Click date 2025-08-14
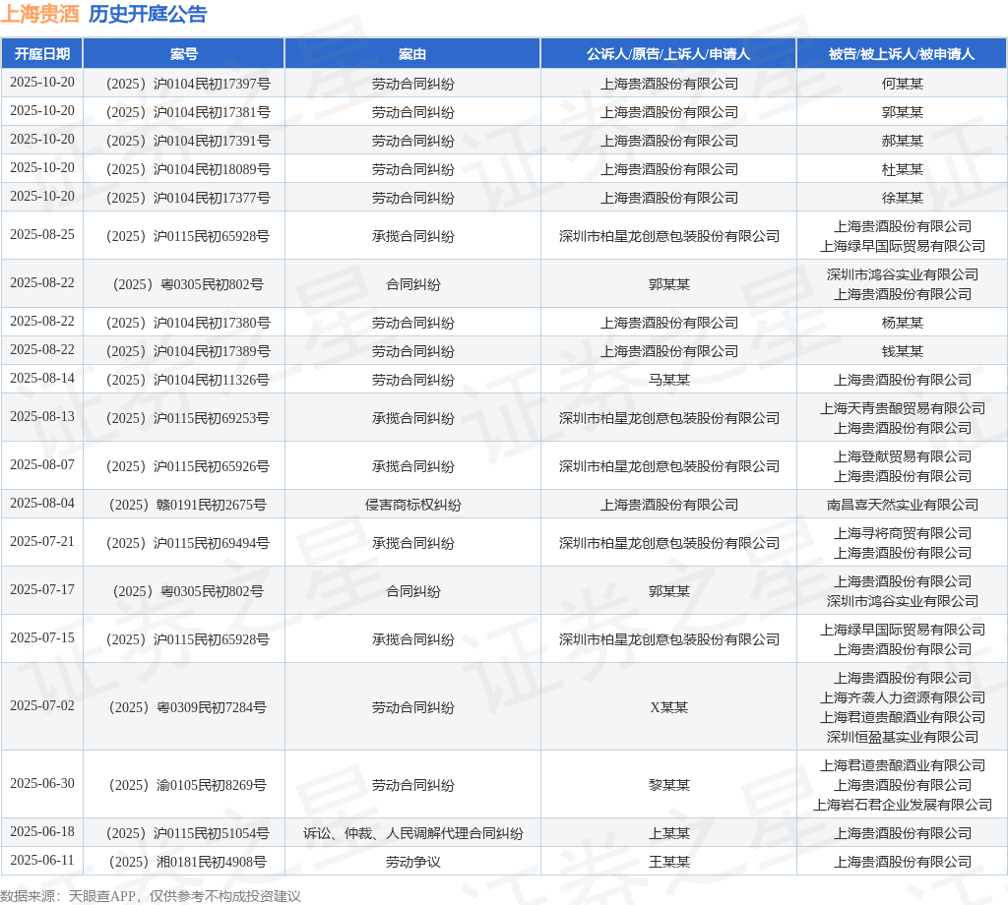This screenshot has width=1008, height=905. click(42, 379)
